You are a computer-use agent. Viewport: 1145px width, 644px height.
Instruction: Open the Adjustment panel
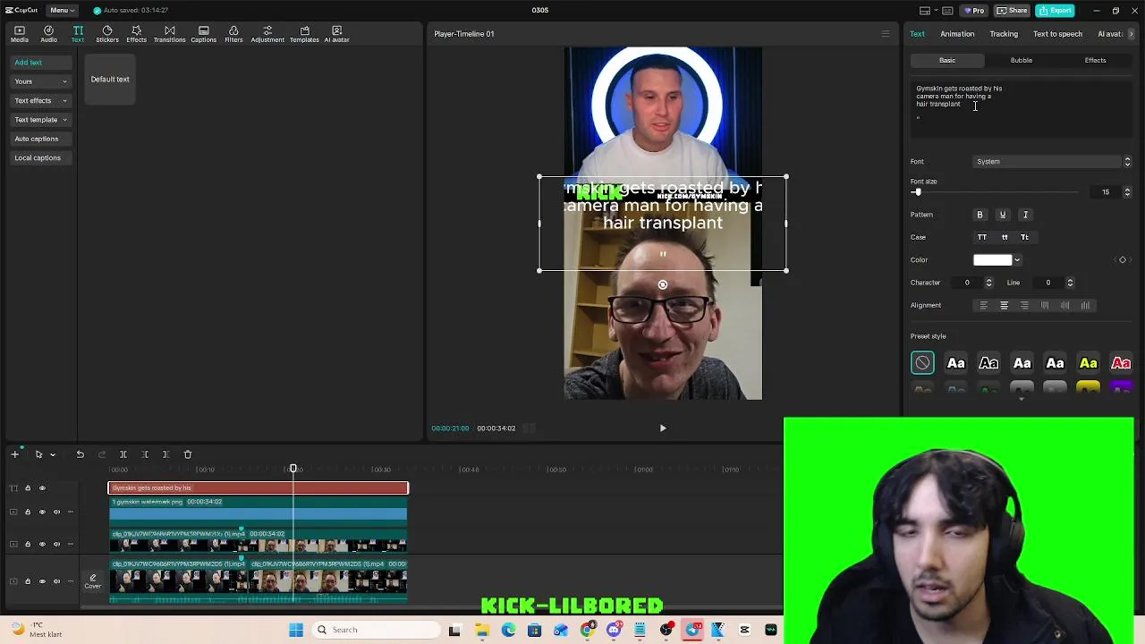[x=267, y=34]
